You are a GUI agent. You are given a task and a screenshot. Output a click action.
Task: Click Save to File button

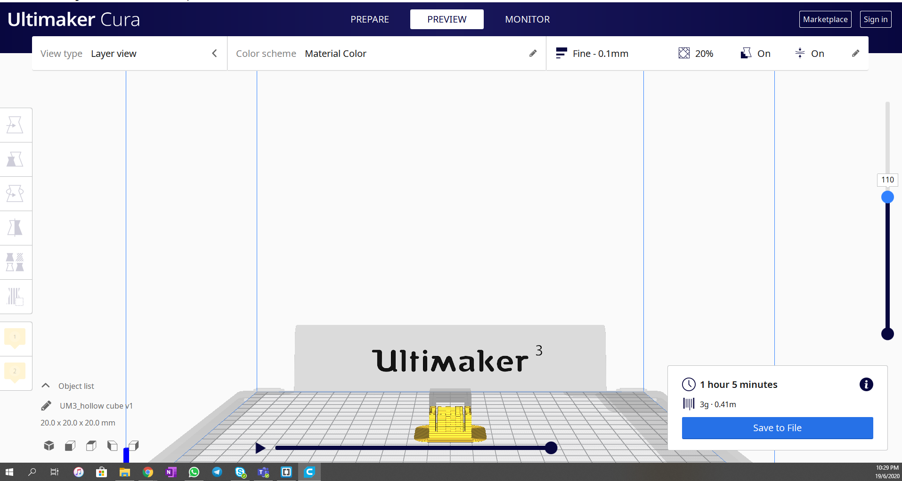[777, 428]
